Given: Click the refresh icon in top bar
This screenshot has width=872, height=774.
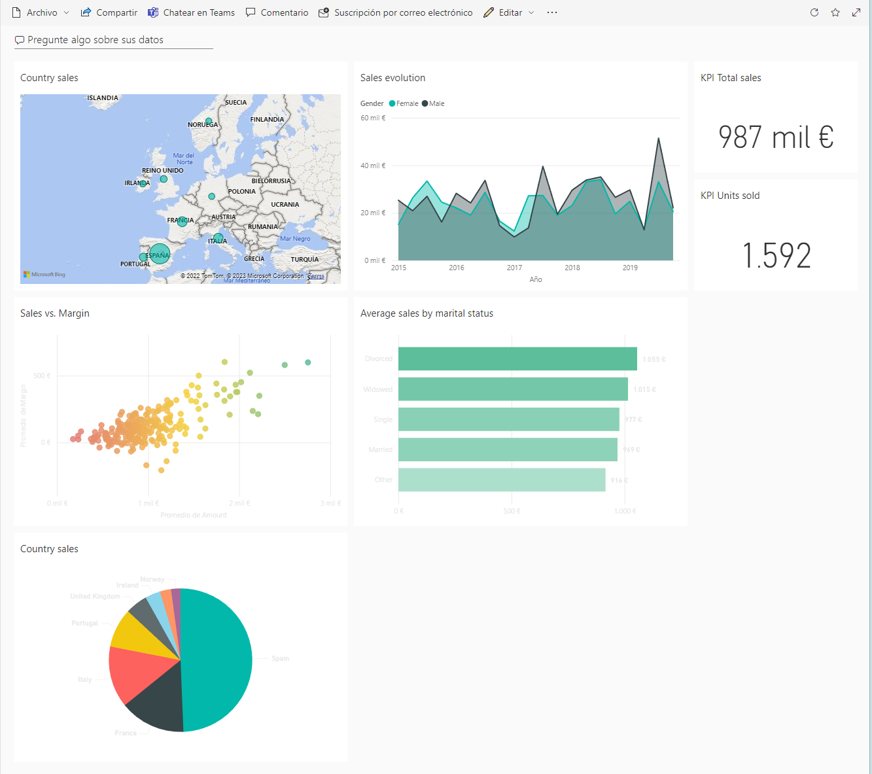Looking at the screenshot, I should point(814,12).
